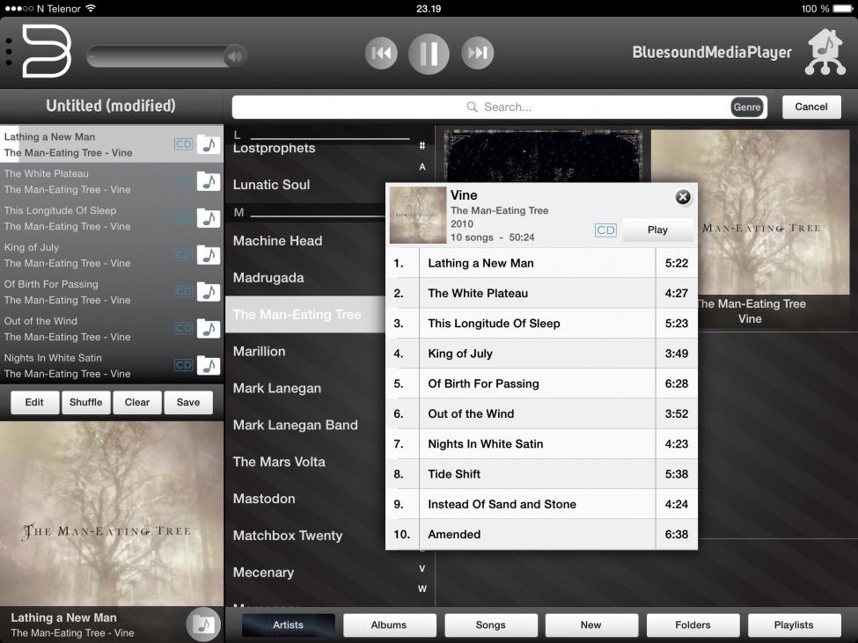Switch to the Albums tab
Screen dimensions: 858x643
pyautogui.click(x=389, y=625)
